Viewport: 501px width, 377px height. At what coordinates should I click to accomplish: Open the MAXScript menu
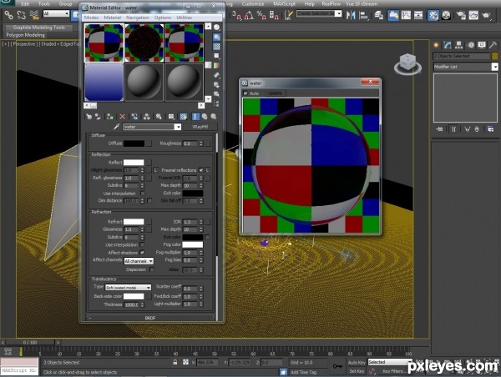285,4
